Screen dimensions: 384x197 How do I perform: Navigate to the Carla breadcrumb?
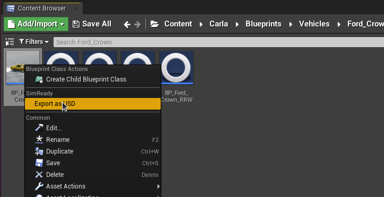point(219,24)
